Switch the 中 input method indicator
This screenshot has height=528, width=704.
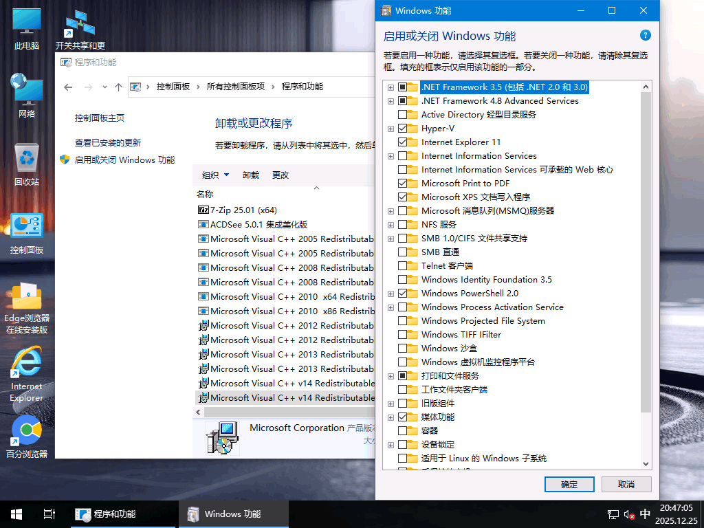pyautogui.click(x=645, y=514)
